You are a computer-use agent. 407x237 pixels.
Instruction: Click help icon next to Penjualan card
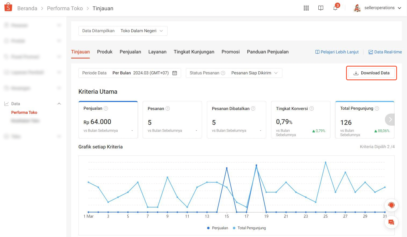(x=106, y=108)
